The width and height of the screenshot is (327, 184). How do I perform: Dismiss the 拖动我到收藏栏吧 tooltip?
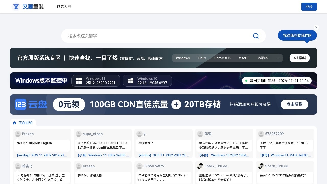point(316,27)
